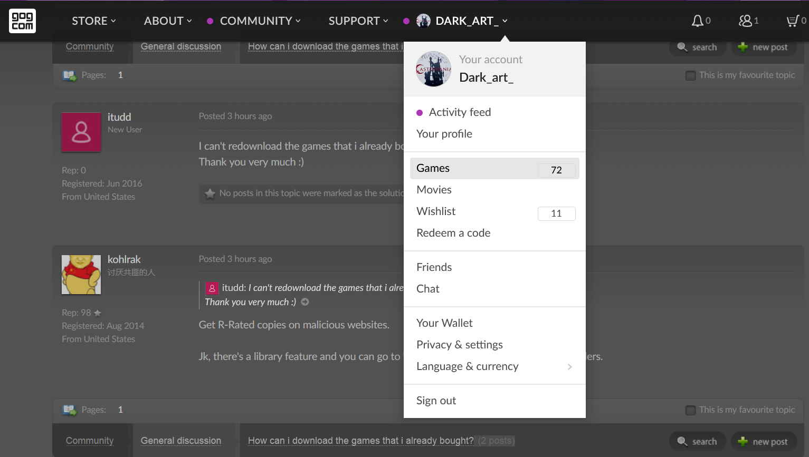
Task: Click "Registered: Aug 2014" text
Action: (103, 326)
